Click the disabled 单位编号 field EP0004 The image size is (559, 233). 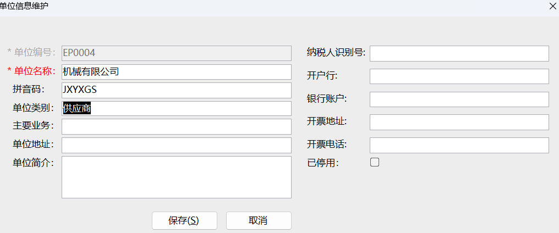click(177, 53)
